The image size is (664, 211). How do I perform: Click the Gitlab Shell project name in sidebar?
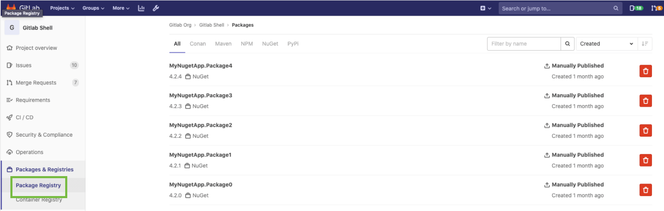(x=37, y=28)
